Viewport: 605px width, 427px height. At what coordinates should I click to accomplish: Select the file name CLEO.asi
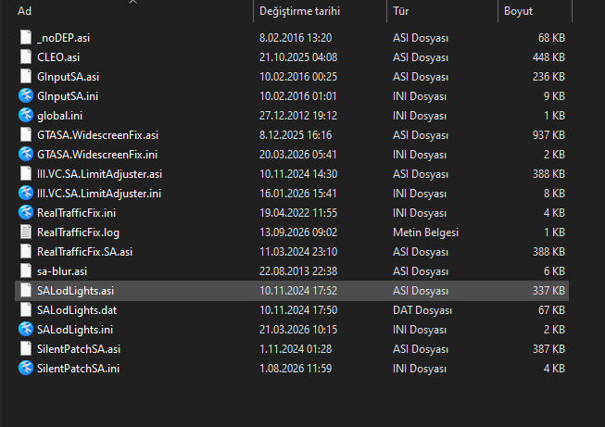click(x=58, y=57)
